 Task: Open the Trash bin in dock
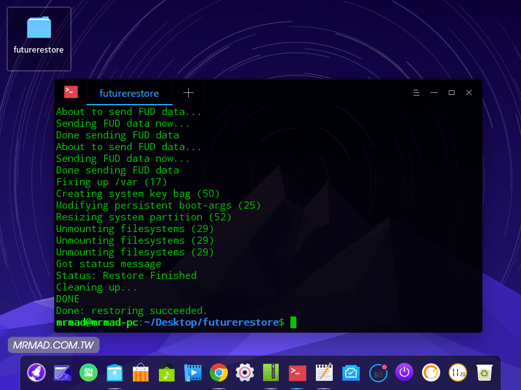483,372
